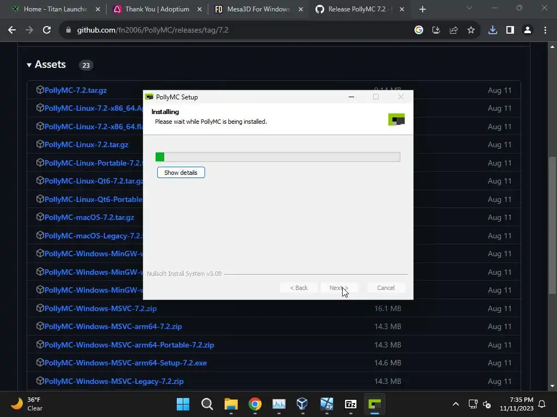
Task: Click package icon beside PollyMC-Linux-Portable
Action: click(40, 162)
